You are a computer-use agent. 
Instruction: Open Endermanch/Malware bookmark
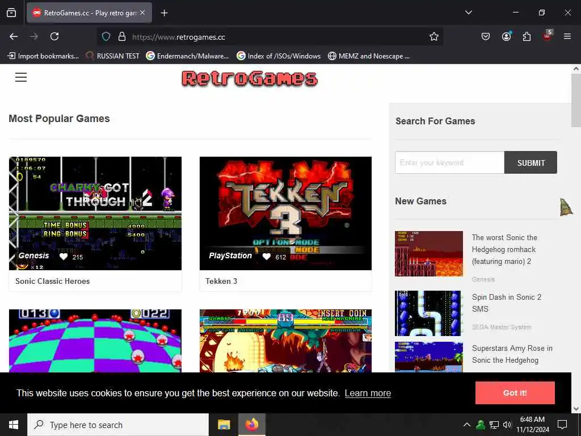pyautogui.click(x=187, y=56)
